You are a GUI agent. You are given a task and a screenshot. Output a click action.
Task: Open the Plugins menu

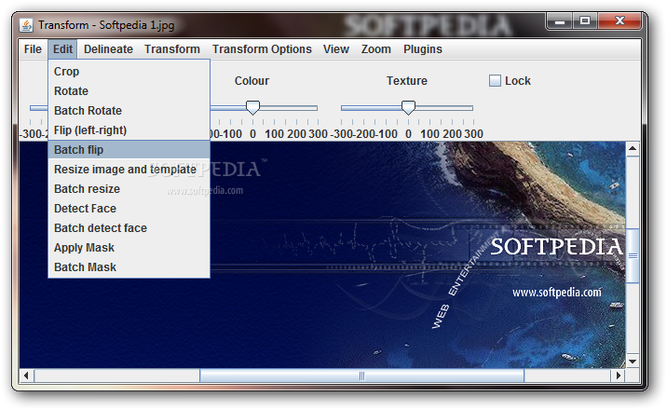click(x=423, y=49)
